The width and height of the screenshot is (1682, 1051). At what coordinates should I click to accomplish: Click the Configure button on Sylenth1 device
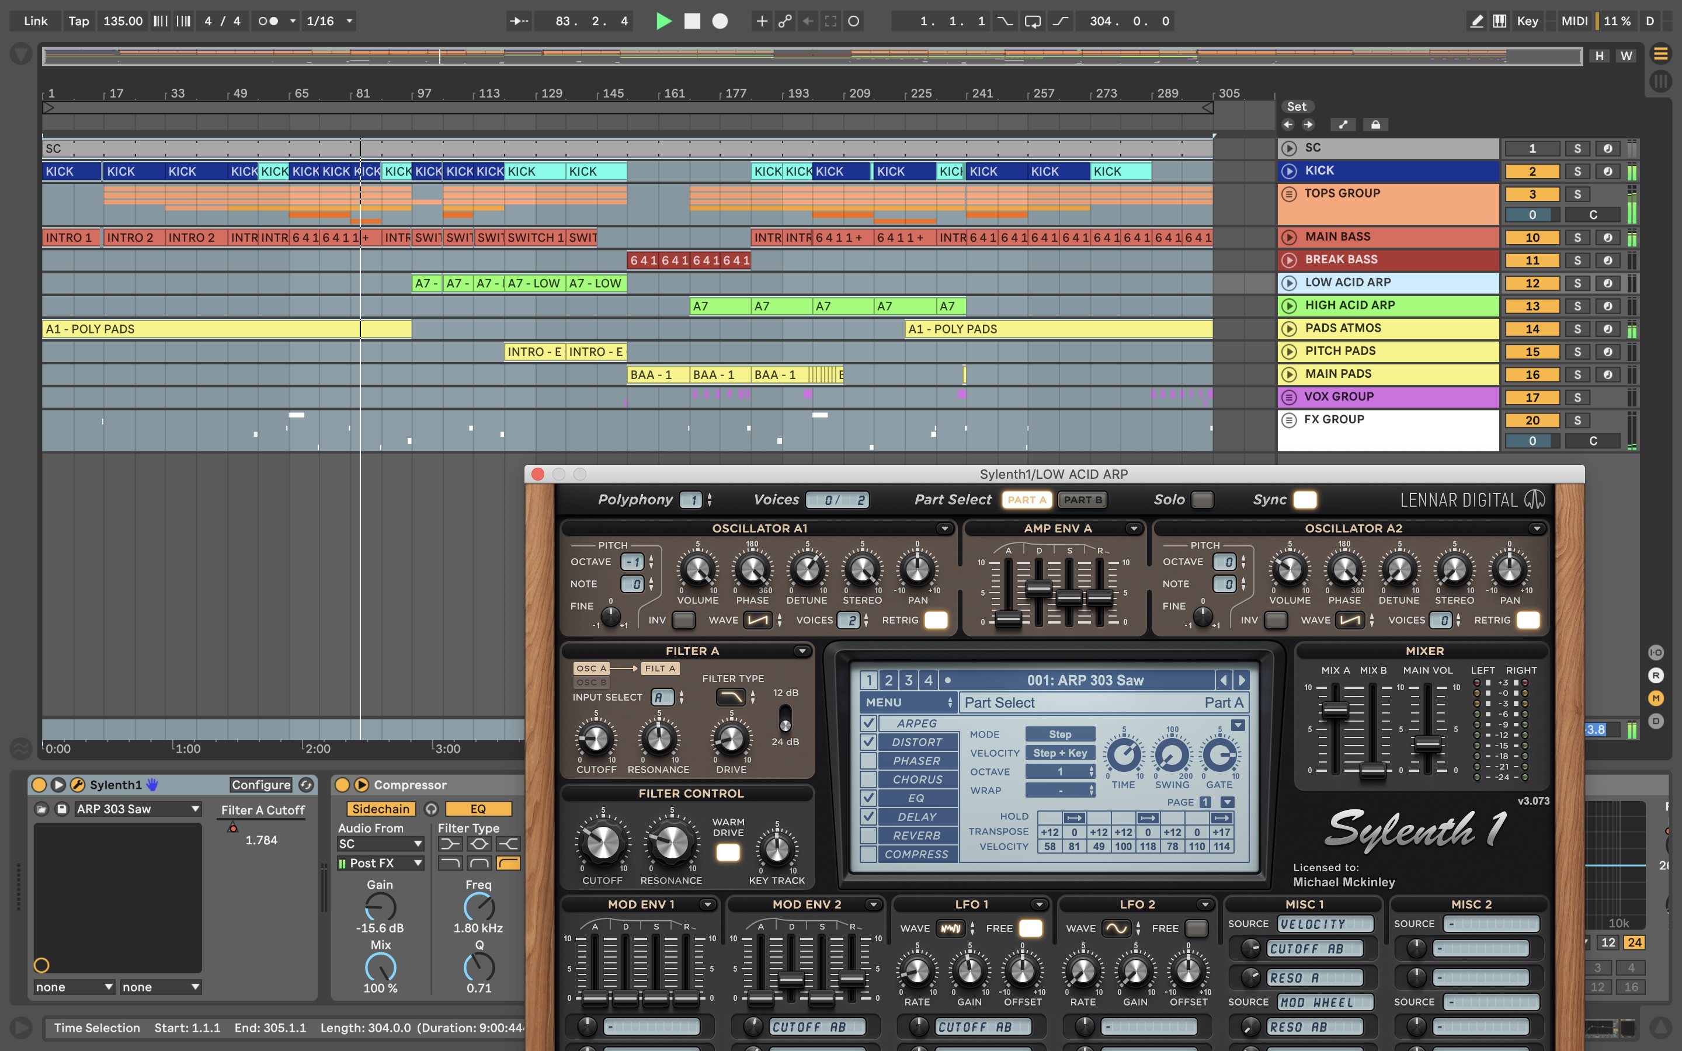[261, 785]
